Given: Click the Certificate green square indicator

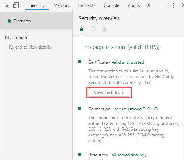Looking at the screenshot, I should tap(80, 62).
